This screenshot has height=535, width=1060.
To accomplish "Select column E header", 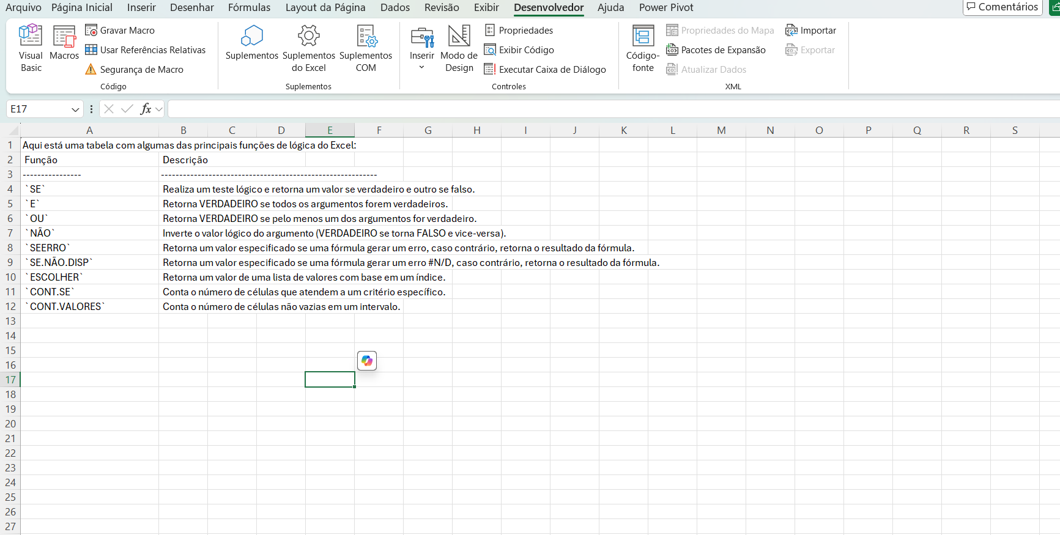I will [x=330, y=130].
